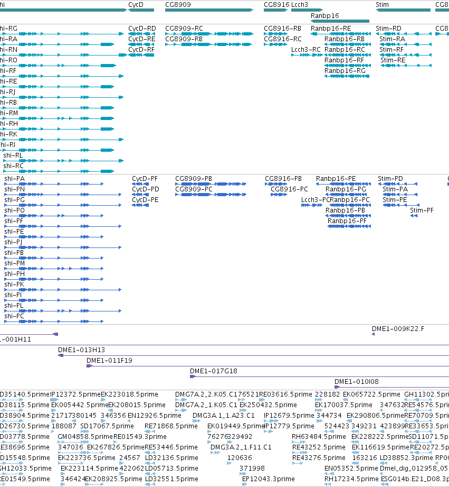Viewport: 449px width, 487px height.
Task: Click the Stim gene label
Action: [382, 5]
